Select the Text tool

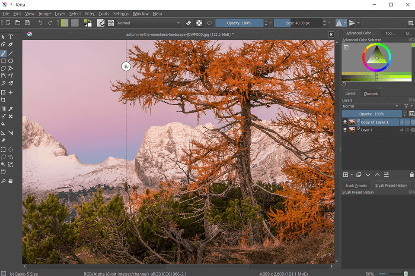pyautogui.click(x=10, y=37)
